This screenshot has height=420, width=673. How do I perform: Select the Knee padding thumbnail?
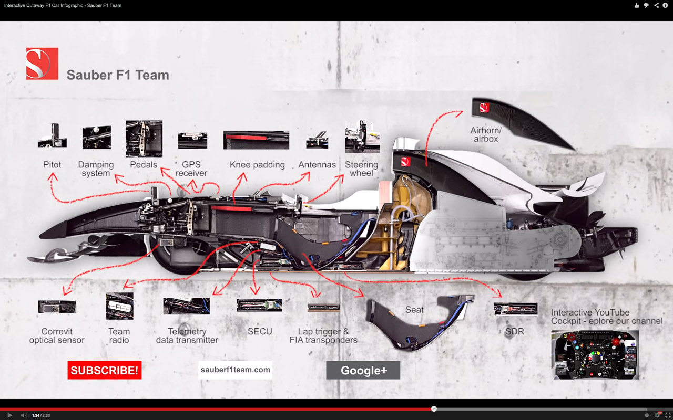256,140
